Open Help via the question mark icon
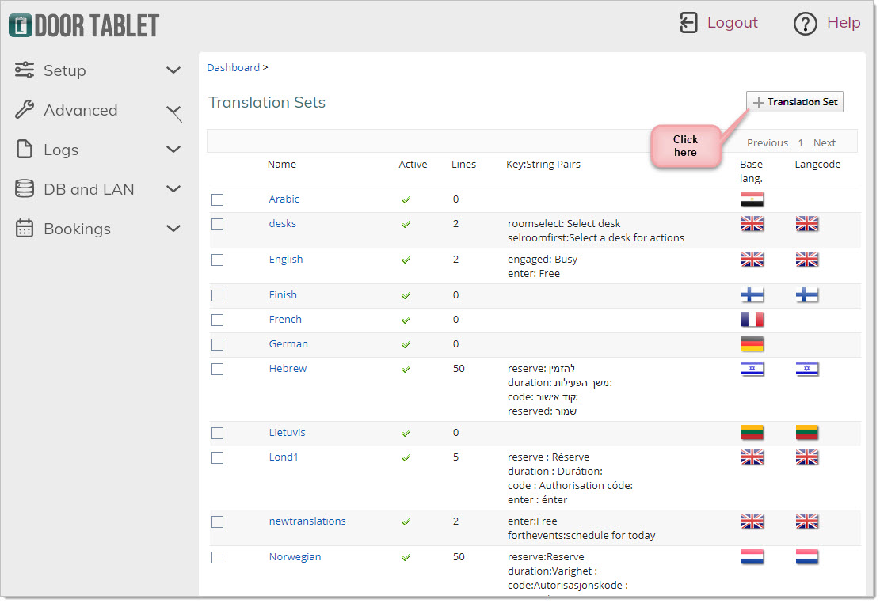Viewport: 880px width, 603px height. point(806,24)
